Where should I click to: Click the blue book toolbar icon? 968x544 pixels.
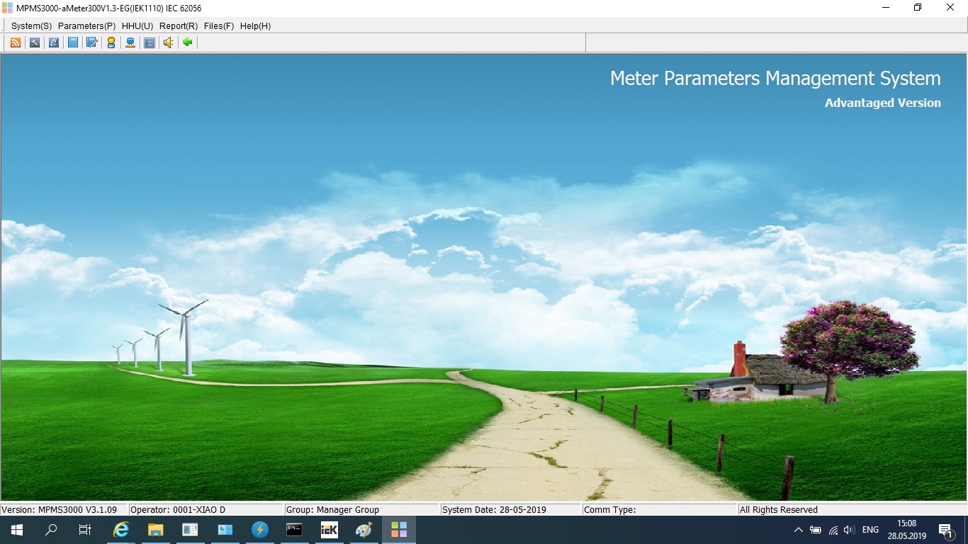click(72, 42)
